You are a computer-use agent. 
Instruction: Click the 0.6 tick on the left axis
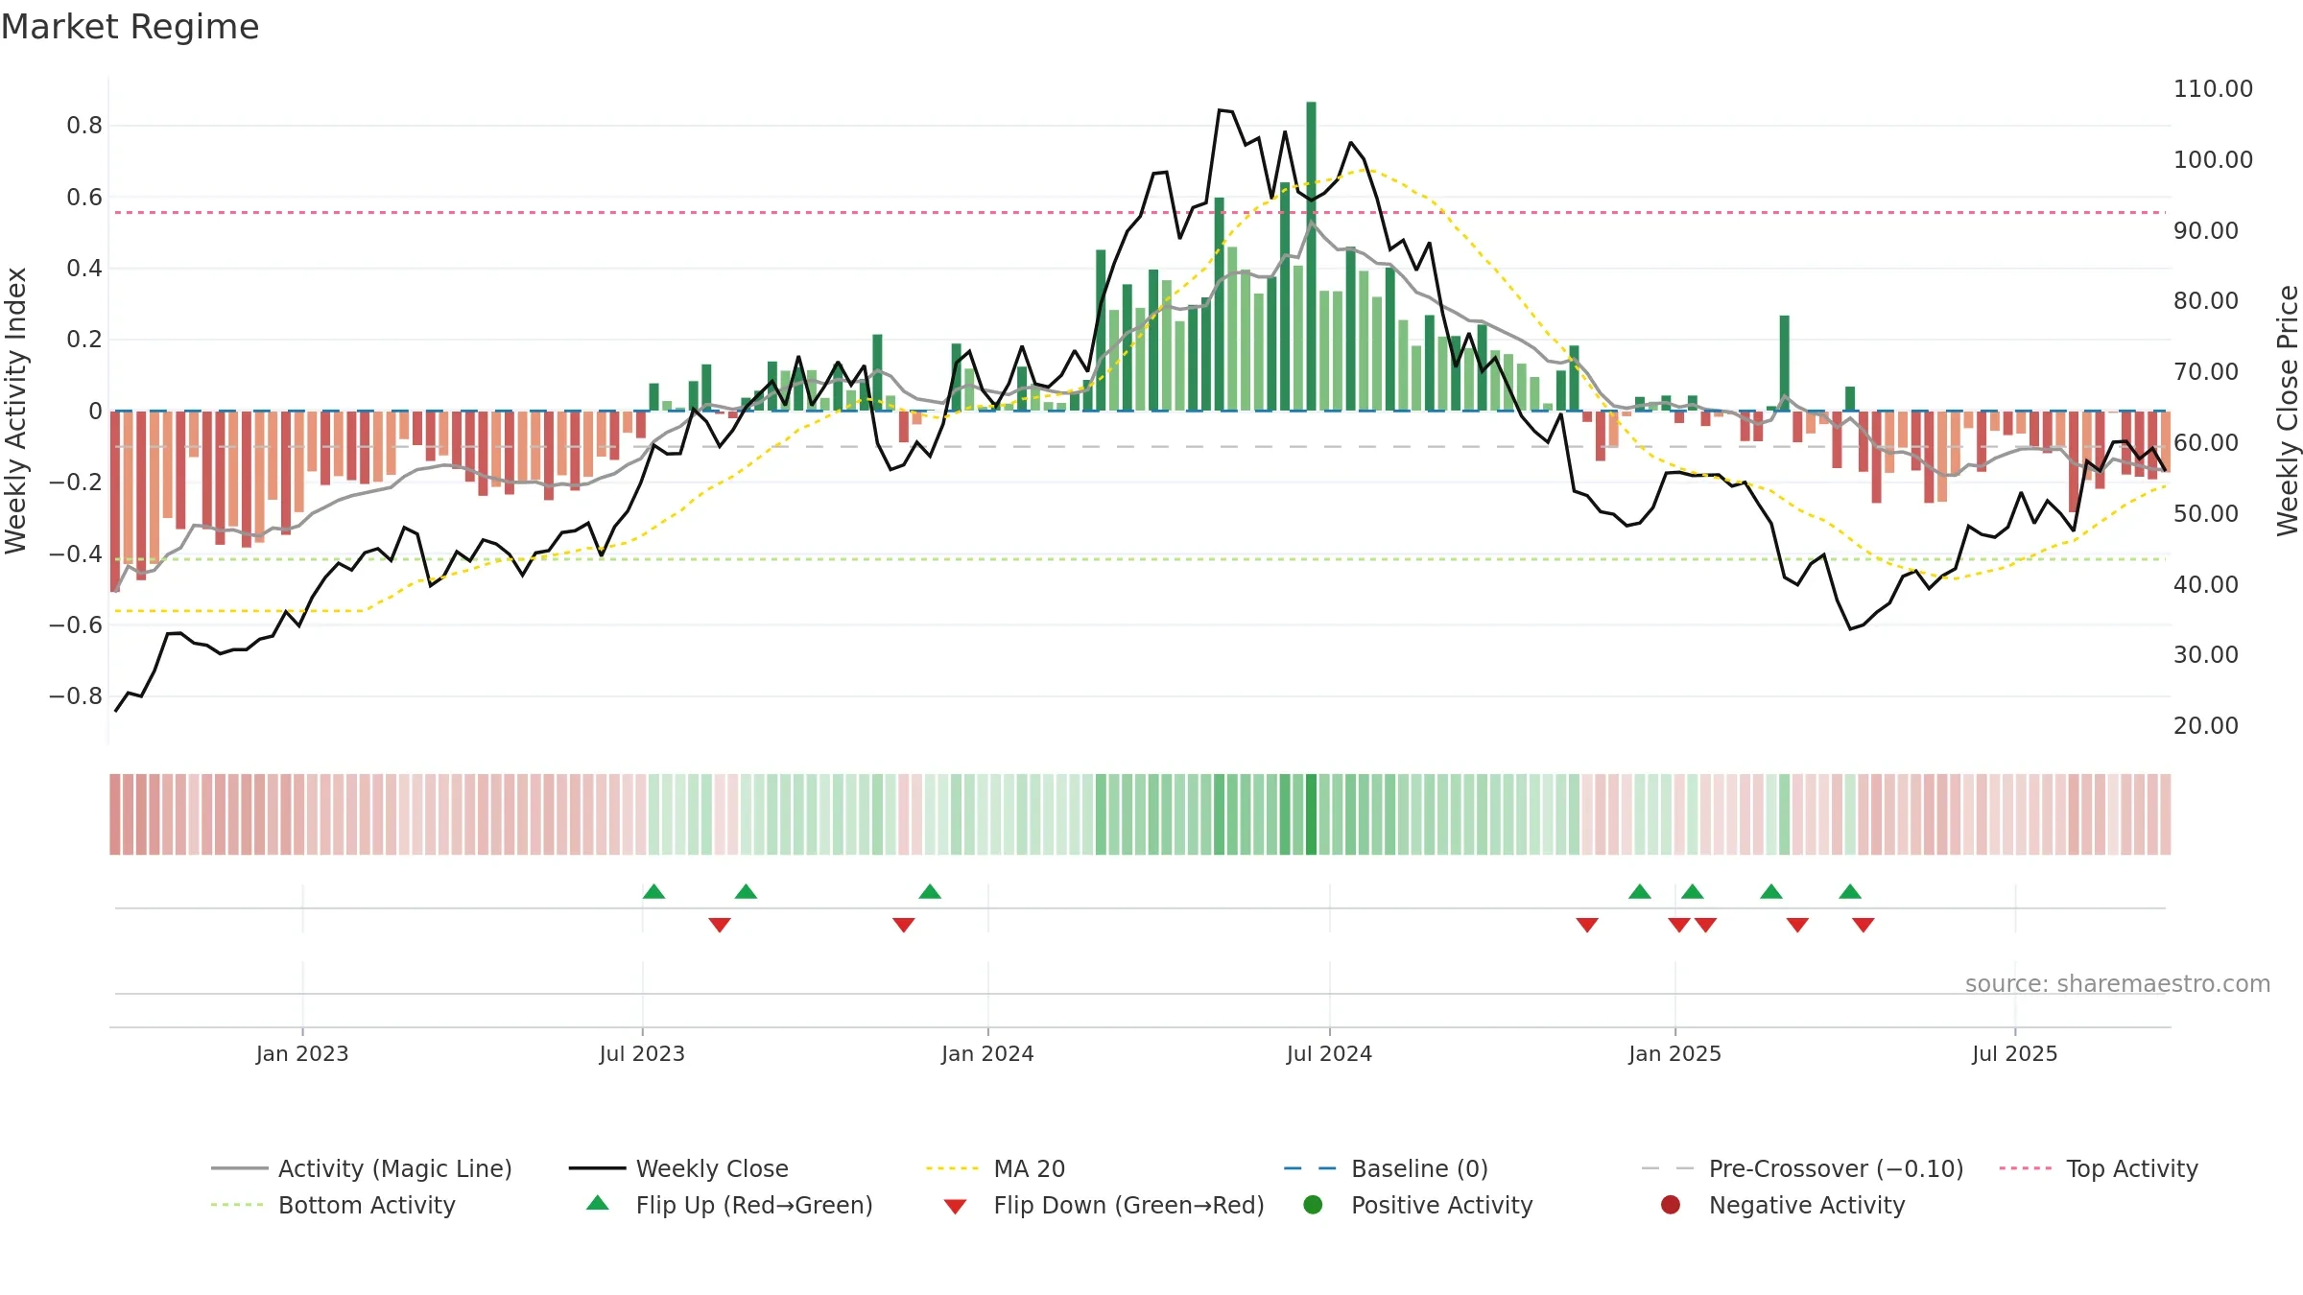[x=84, y=198]
